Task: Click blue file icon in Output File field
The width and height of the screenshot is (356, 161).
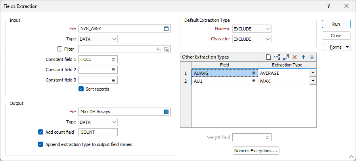Action: coord(167,112)
